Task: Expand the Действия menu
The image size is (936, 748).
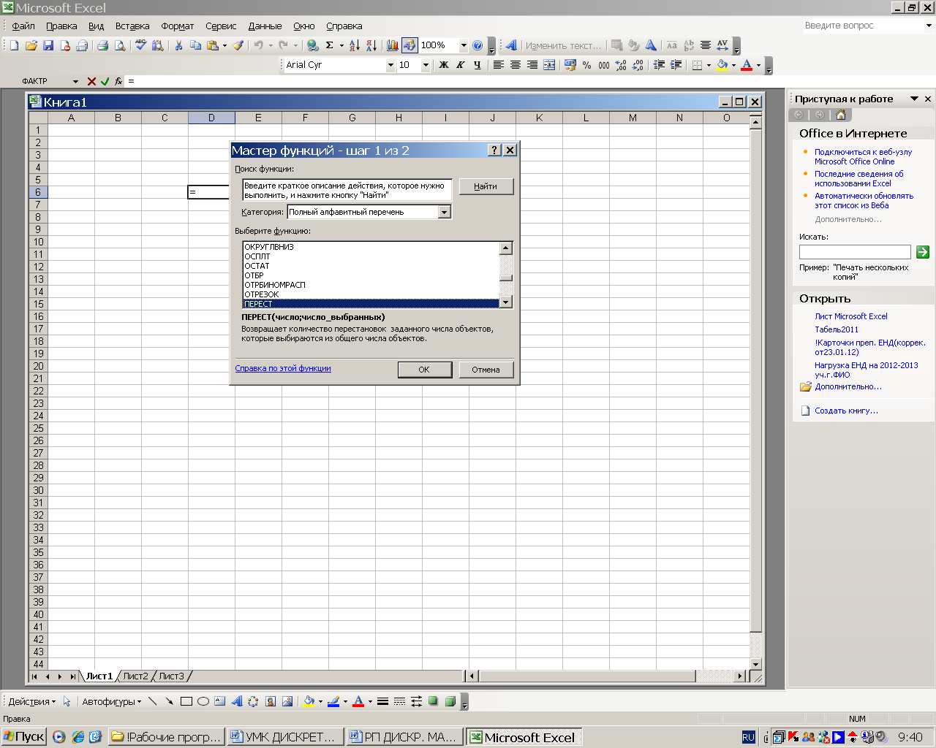Action: click(x=32, y=701)
